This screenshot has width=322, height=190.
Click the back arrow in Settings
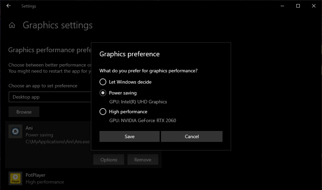point(9,6)
